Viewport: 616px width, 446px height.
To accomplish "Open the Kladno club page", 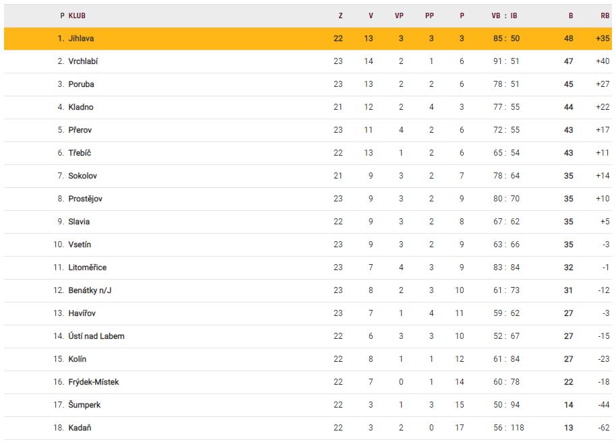I will coord(81,107).
